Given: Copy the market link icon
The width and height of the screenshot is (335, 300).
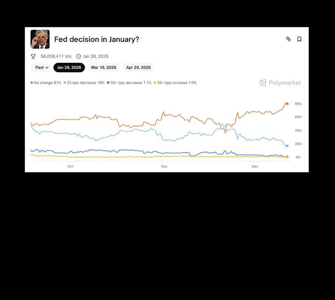Looking at the screenshot, I should point(288,39).
